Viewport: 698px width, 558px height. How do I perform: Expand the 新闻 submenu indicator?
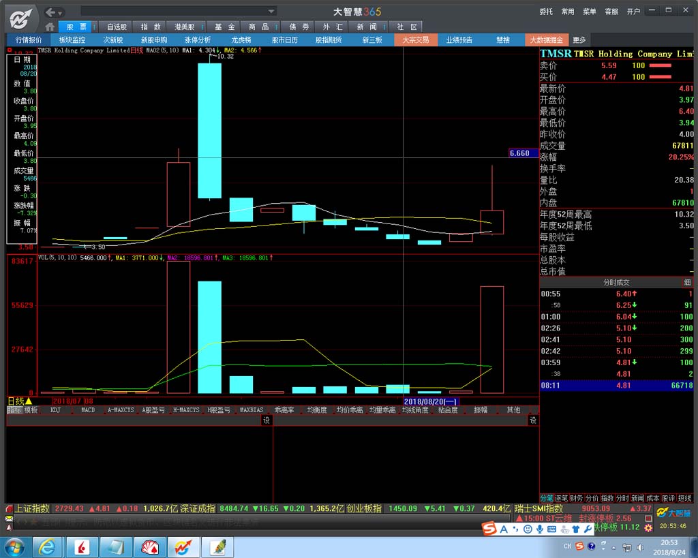pos(384,27)
